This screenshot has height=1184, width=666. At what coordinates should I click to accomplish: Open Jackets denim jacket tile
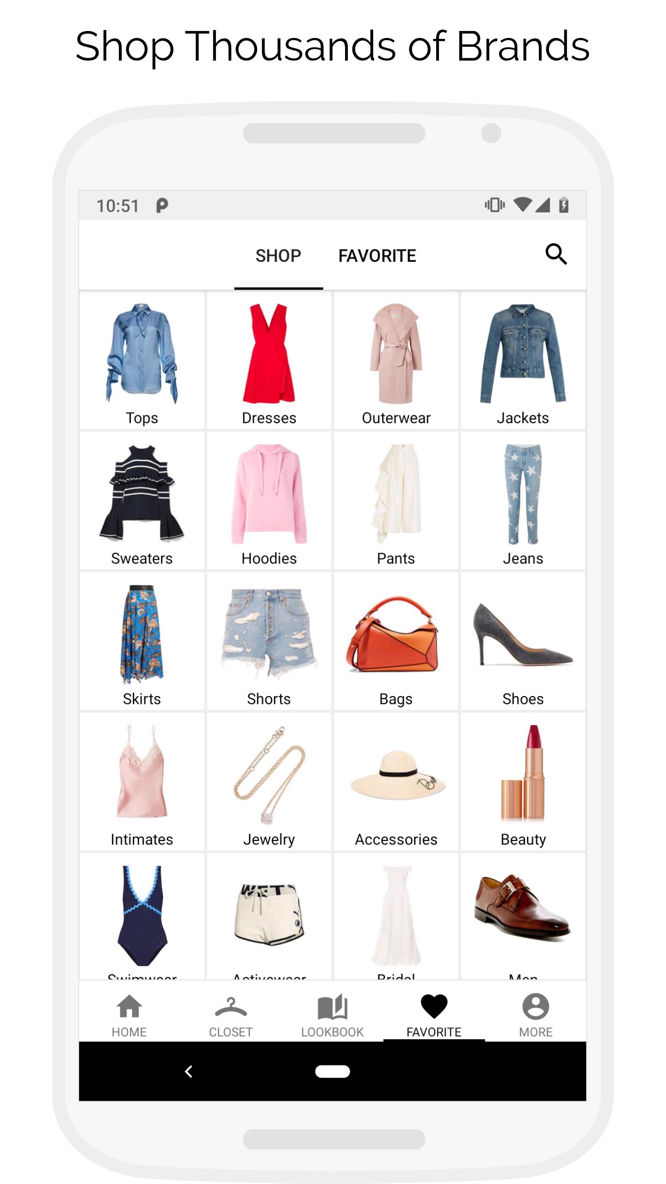(523, 360)
